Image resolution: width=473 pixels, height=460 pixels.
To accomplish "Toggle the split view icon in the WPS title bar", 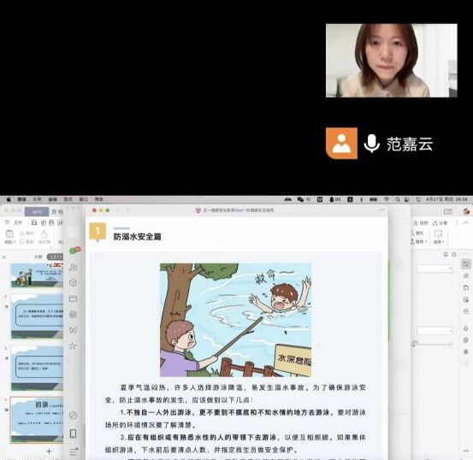I will (447, 211).
